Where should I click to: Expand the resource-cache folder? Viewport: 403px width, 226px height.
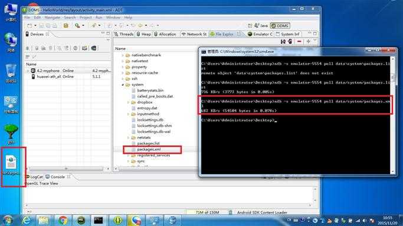point(123,73)
